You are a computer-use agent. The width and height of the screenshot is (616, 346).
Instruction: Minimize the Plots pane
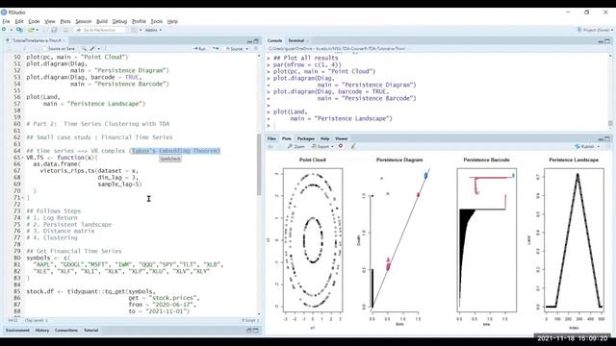(x=601, y=138)
